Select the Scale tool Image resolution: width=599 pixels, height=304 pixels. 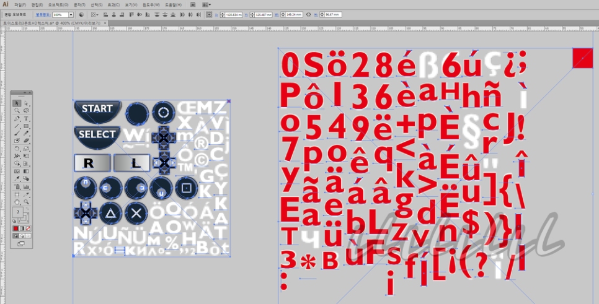pyautogui.click(x=27, y=149)
